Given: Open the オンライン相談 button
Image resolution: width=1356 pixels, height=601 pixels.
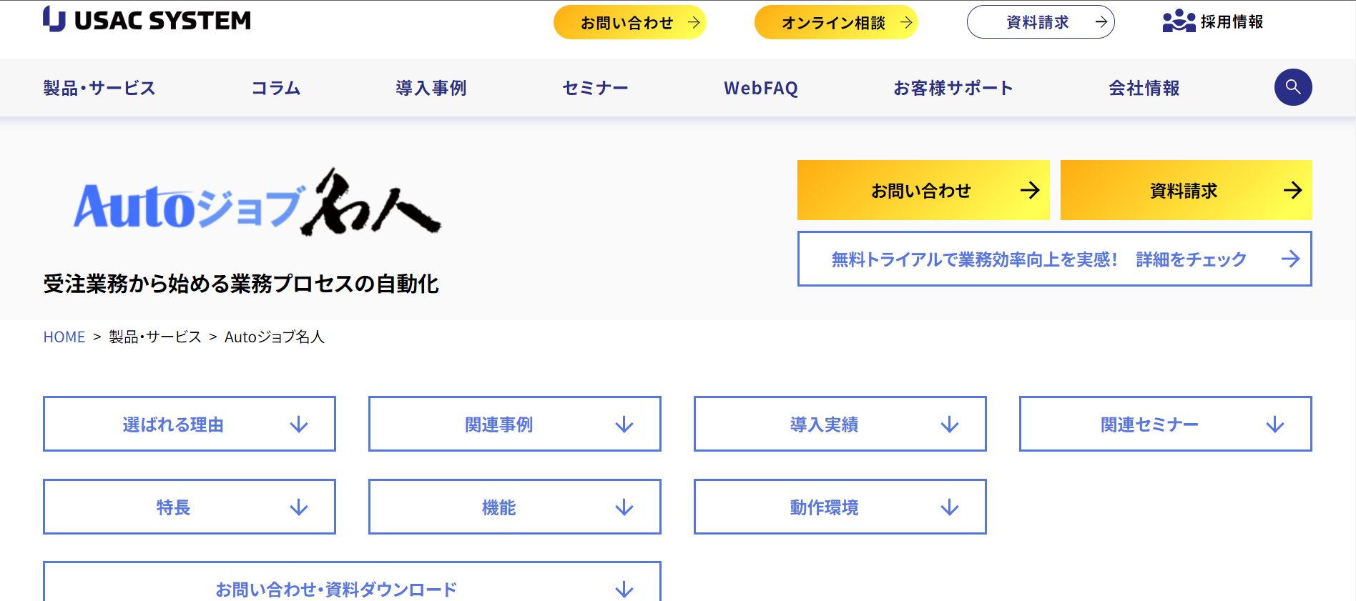Looking at the screenshot, I should pos(836,22).
